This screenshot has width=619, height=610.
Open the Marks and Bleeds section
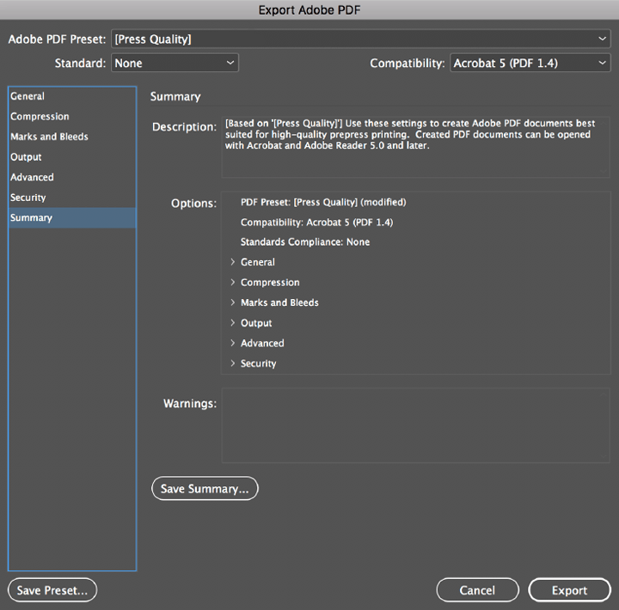49,137
